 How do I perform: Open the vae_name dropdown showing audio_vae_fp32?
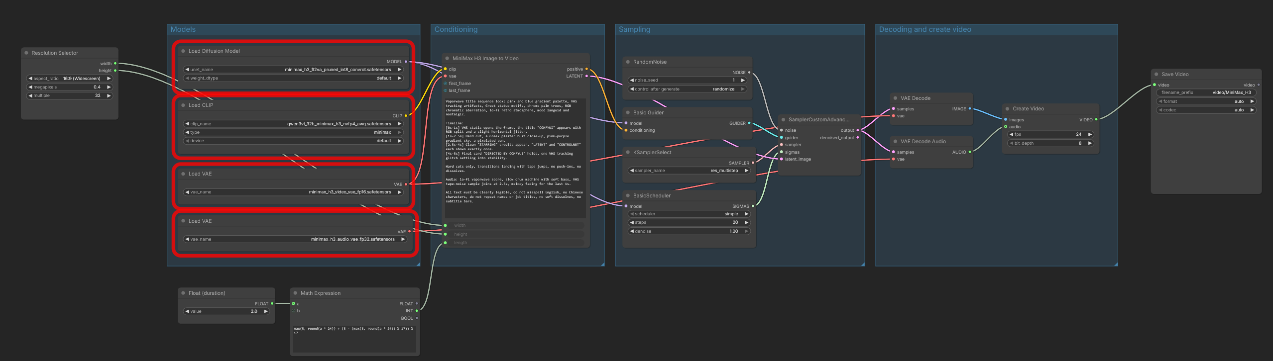pos(295,239)
